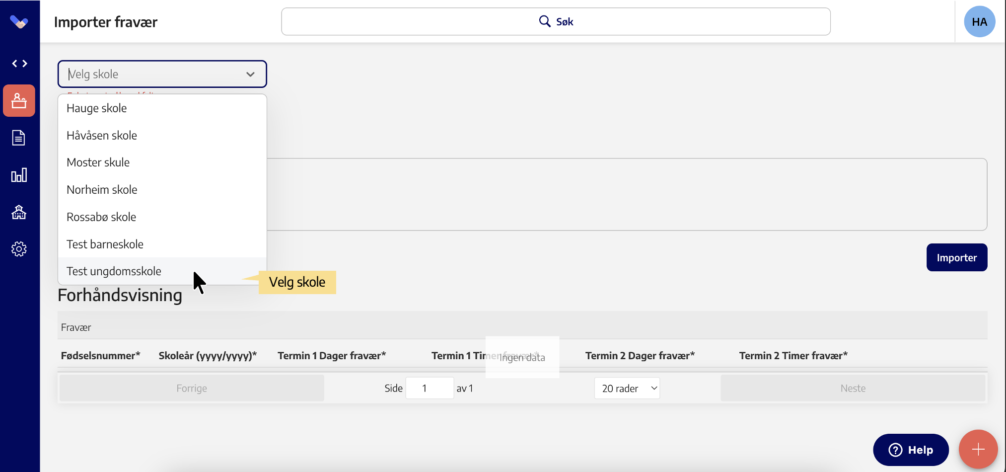Select Hauge skole from the list
Image resolution: width=1006 pixels, height=472 pixels.
click(x=97, y=108)
